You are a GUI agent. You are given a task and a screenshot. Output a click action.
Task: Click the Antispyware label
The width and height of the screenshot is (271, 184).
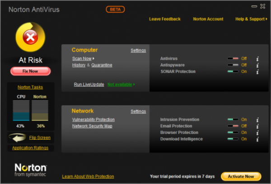tap(173, 65)
